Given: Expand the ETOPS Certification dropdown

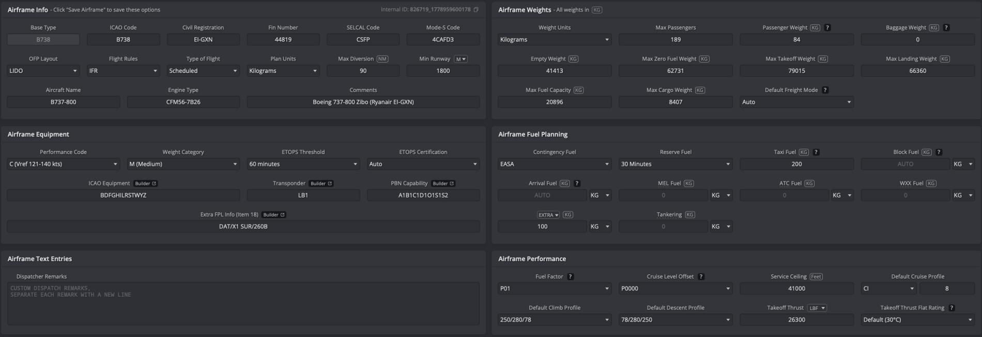Looking at the screenshot, I should tap(423, 164).
